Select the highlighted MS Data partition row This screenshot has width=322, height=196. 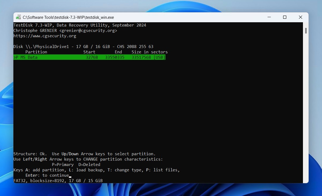tap(89, 57)
